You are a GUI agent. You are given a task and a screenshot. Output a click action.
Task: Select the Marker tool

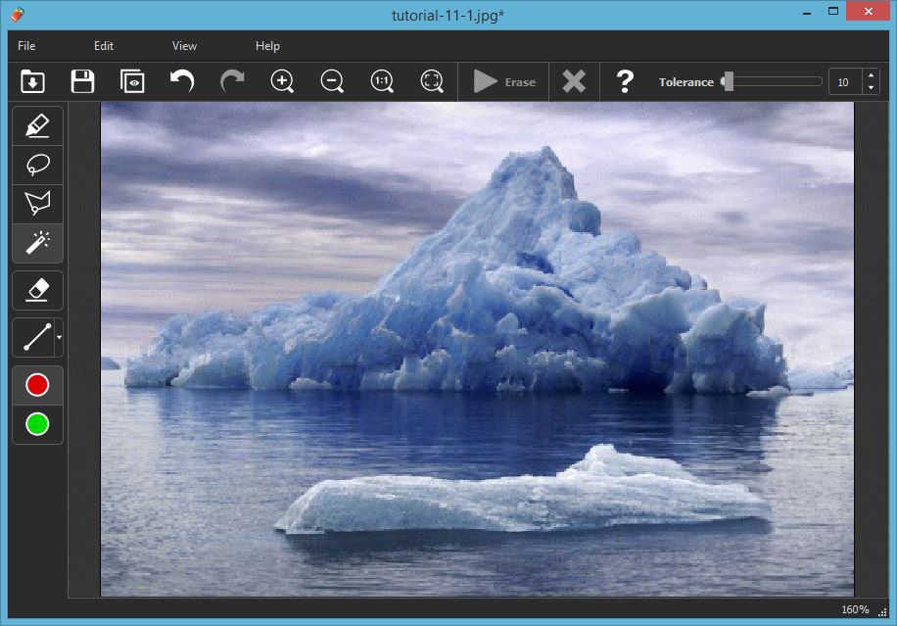(x=36, y=125)
